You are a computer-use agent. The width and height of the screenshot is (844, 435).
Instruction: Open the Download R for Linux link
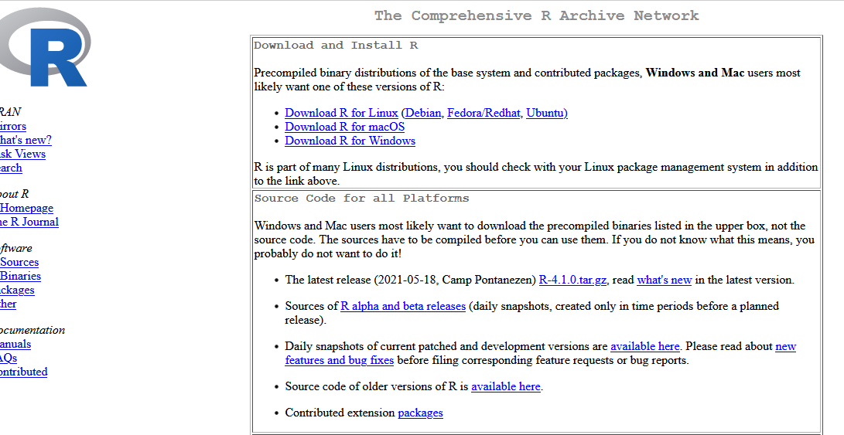[341, 113]
